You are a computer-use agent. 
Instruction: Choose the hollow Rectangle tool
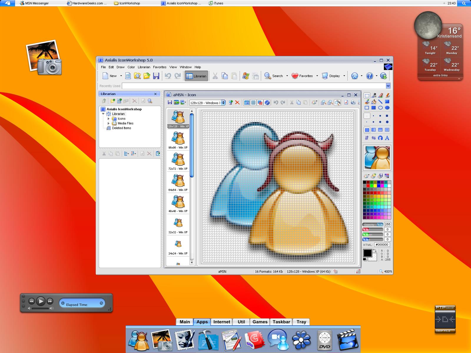367,108
